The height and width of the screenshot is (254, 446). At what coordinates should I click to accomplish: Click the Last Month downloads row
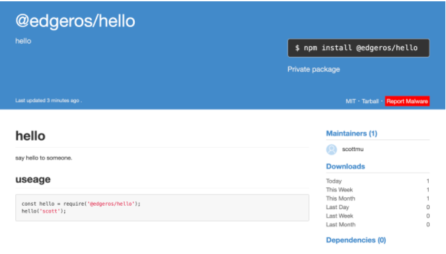click(378, 224)
